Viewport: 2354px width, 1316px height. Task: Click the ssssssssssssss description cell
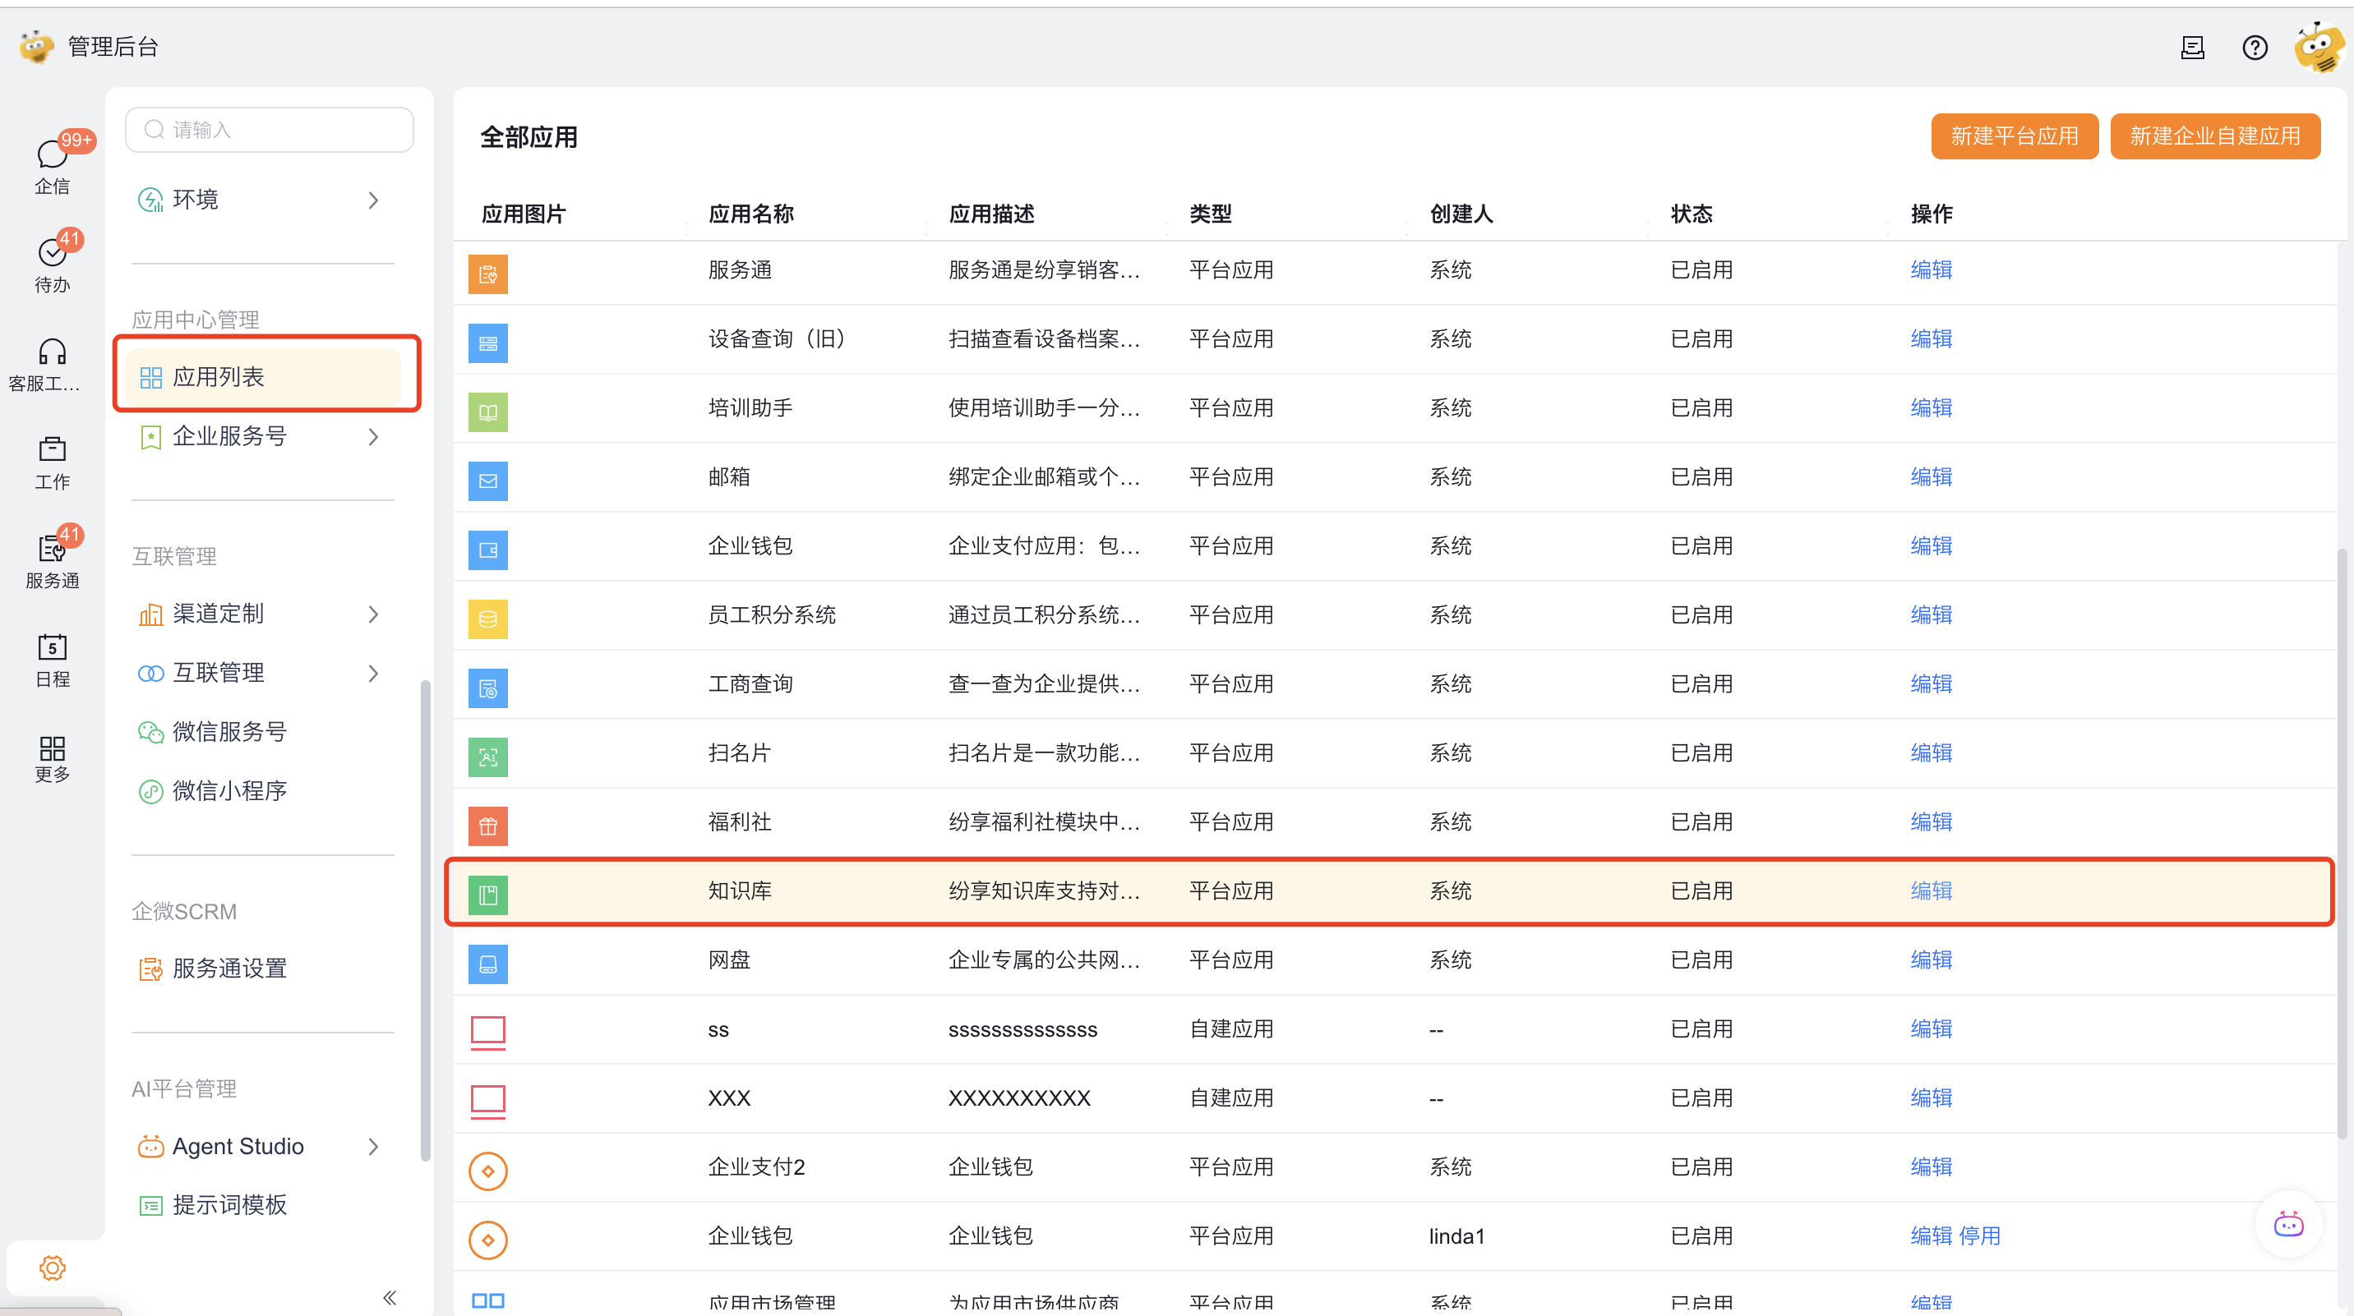point(1022,1028)
